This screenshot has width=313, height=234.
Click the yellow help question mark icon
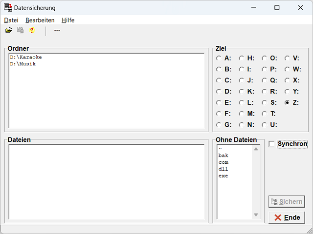click(x=32, y=30)
